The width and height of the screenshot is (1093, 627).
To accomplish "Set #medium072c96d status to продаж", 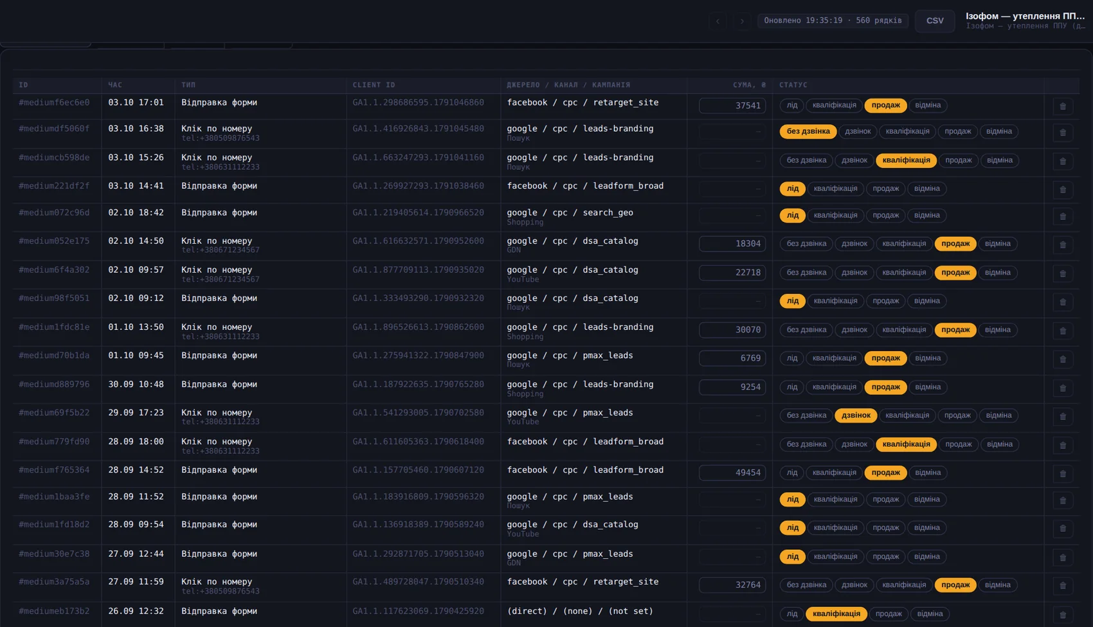I will pos(886,215).
